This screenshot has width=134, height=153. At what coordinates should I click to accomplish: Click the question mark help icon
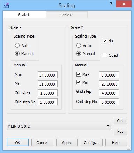(111, 4)
